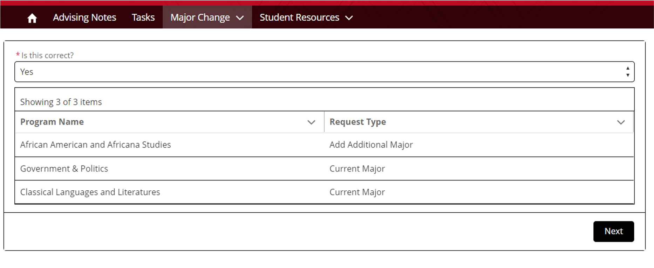Expand the Major Change chevron arrow
Viewport: 654px width, 268px height.
[240, 18]
